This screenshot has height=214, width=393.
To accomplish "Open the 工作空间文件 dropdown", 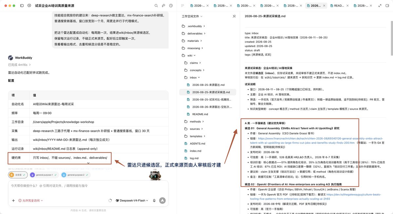I will [192, 16].
